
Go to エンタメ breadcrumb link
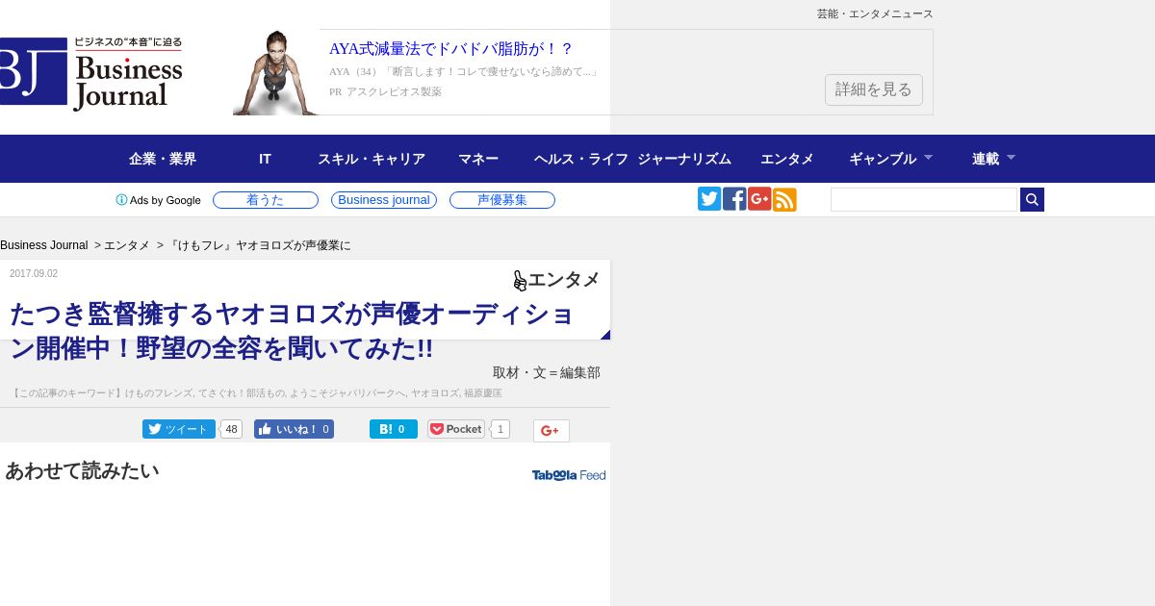127,245
